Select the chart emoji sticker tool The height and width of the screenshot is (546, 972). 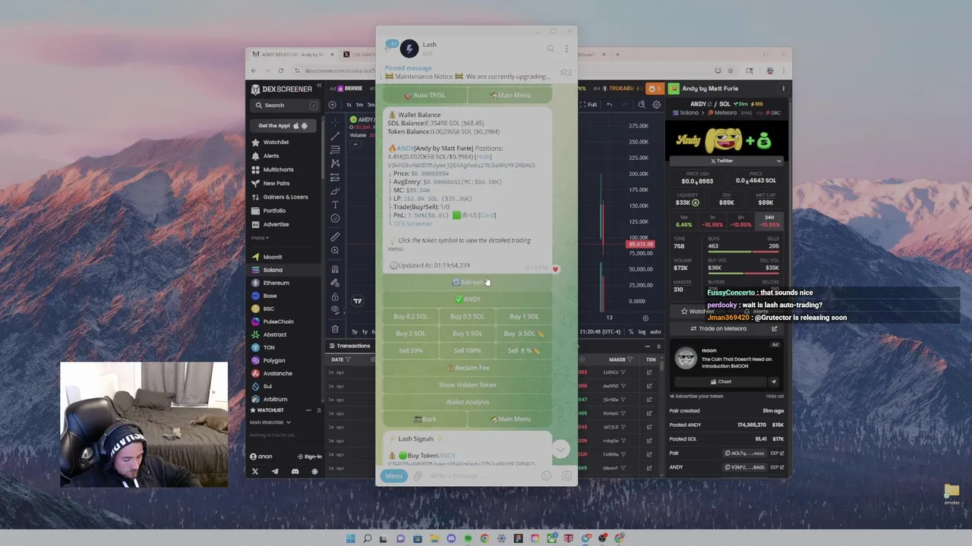click(x=335, y=218)
